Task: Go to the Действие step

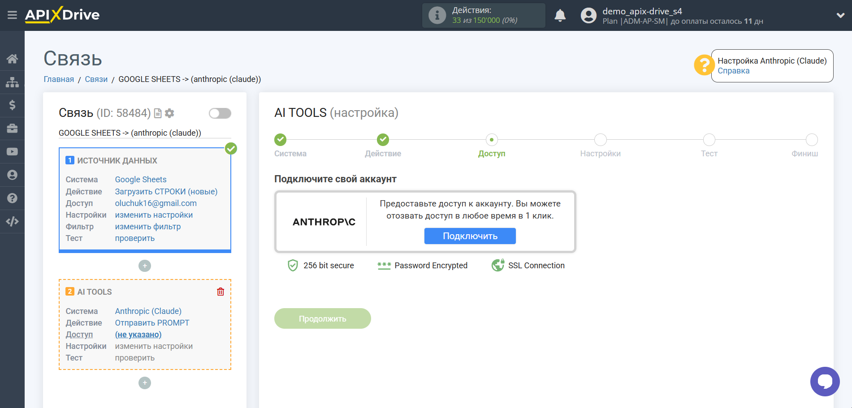Action: [383, 140]
